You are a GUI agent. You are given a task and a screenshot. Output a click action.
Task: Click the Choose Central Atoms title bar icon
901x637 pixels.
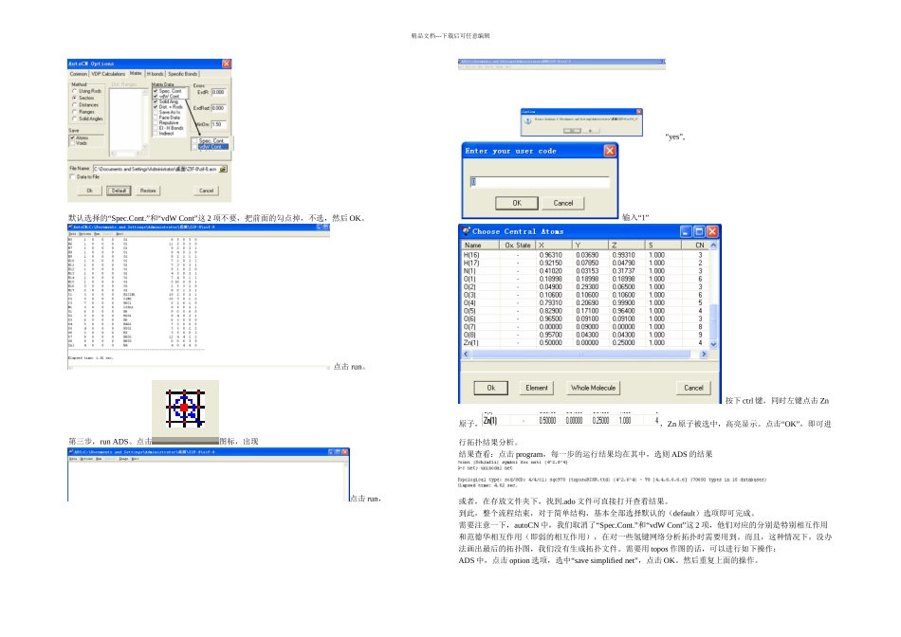(x=466, y=231)
